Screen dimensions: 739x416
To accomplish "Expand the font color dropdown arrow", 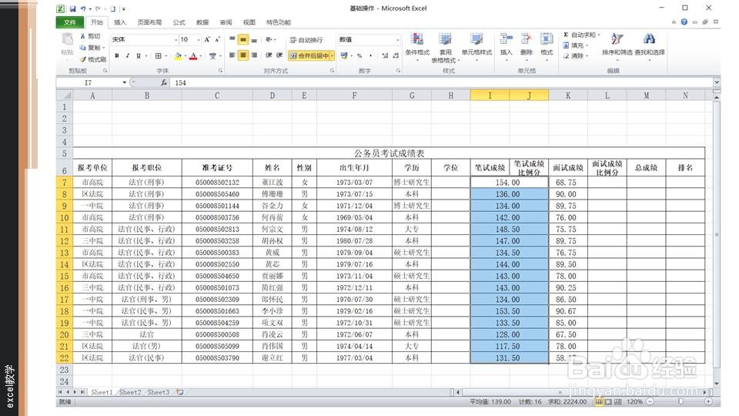I will (x=201, y=55).
